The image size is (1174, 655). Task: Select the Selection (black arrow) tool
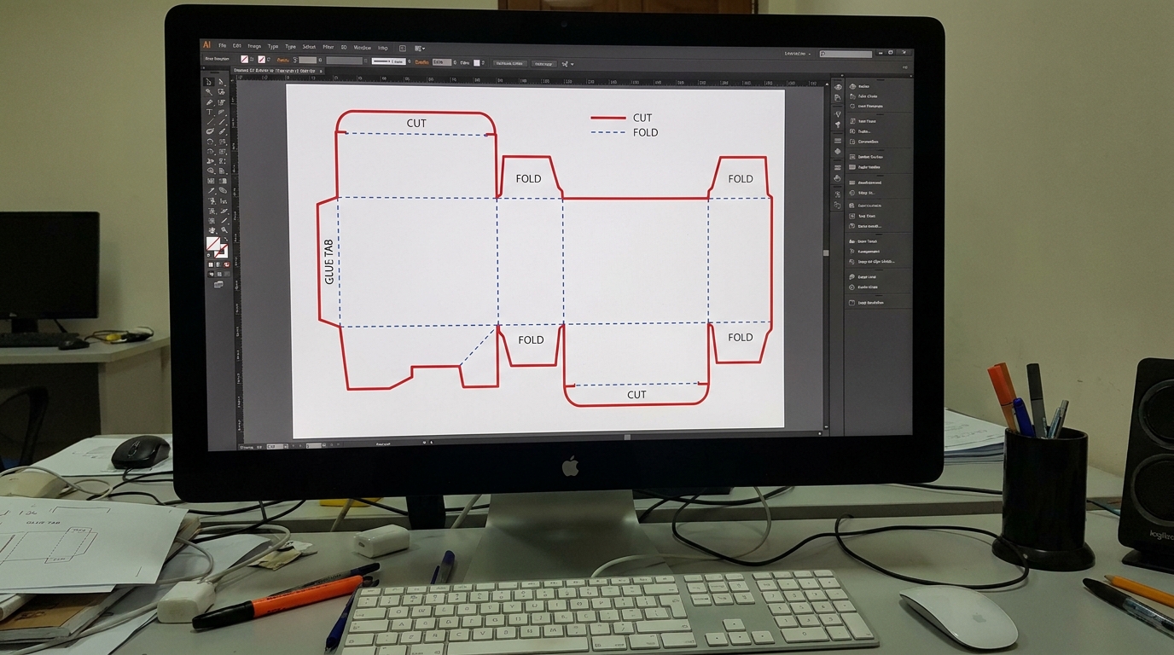210,82
